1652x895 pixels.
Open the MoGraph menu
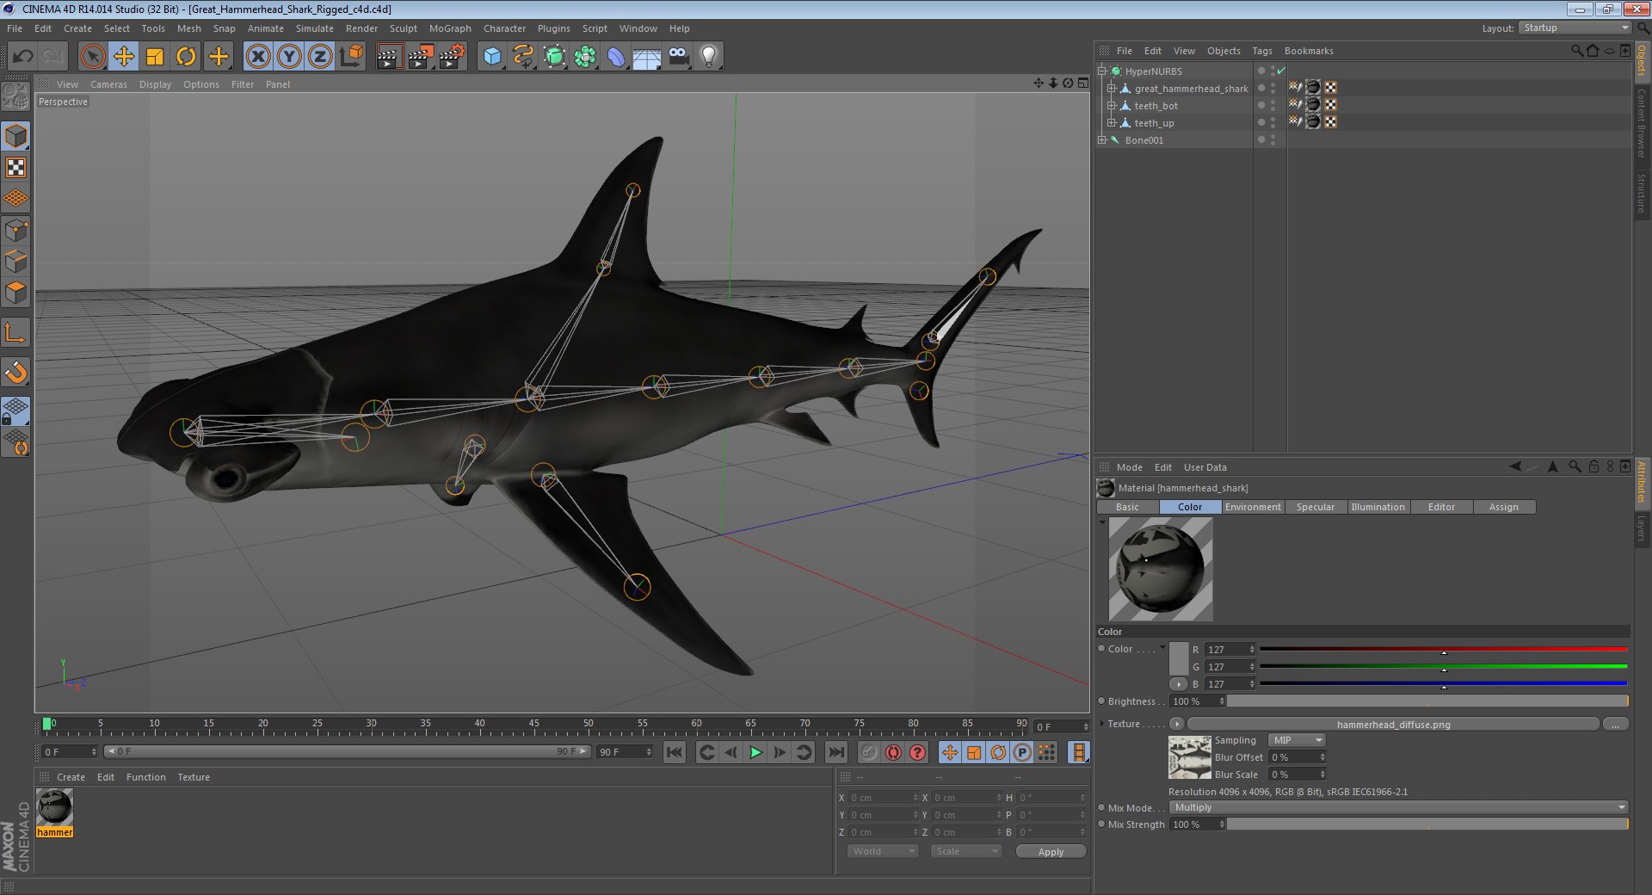coord(450,28)
